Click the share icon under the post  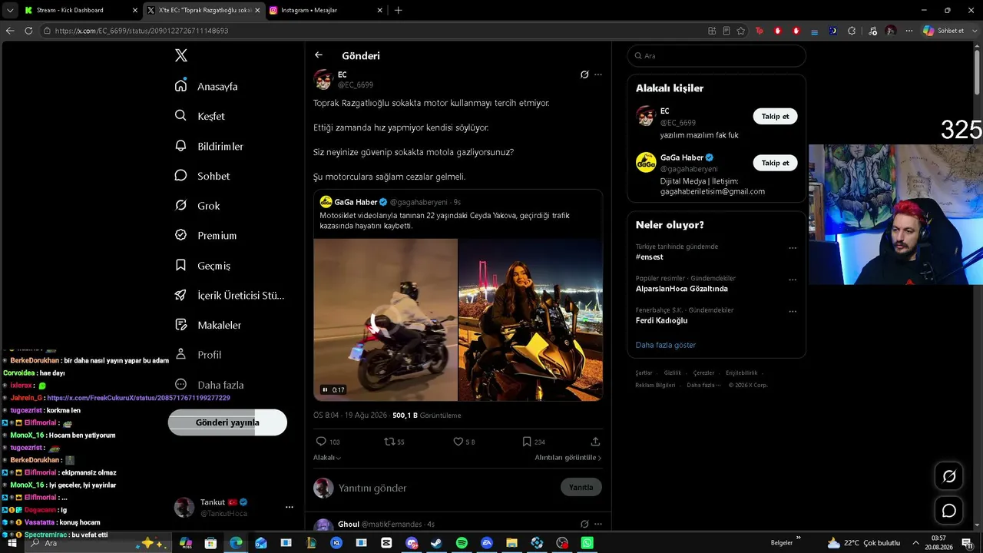(x=595, y=442)
